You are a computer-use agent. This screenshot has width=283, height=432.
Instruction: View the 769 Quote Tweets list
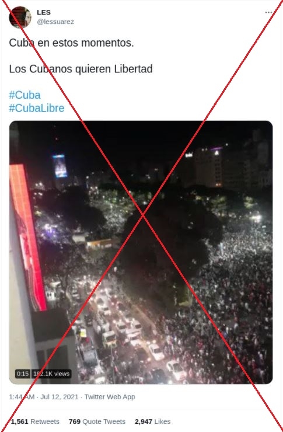tap(97, 421)
